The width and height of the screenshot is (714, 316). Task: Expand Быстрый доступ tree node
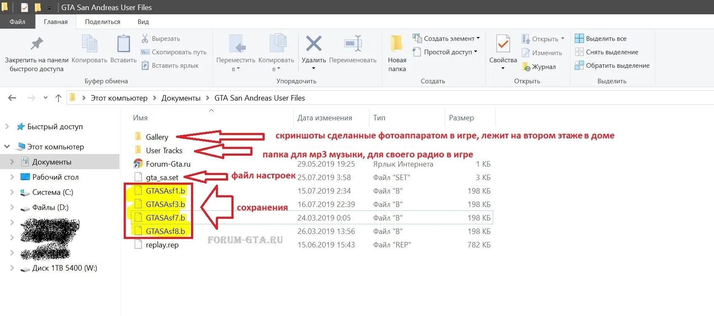tap(7, 126)
